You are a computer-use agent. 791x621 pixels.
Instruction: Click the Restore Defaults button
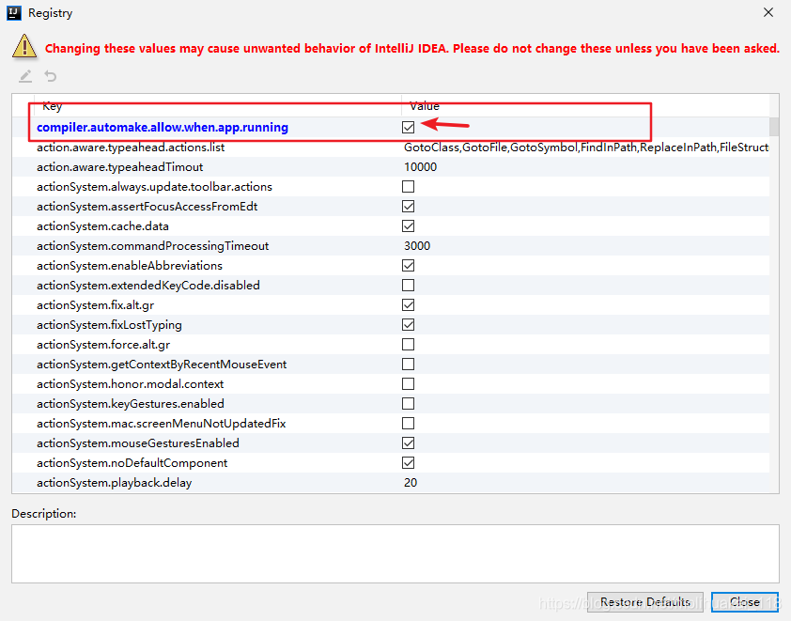[x=645, y=602]
